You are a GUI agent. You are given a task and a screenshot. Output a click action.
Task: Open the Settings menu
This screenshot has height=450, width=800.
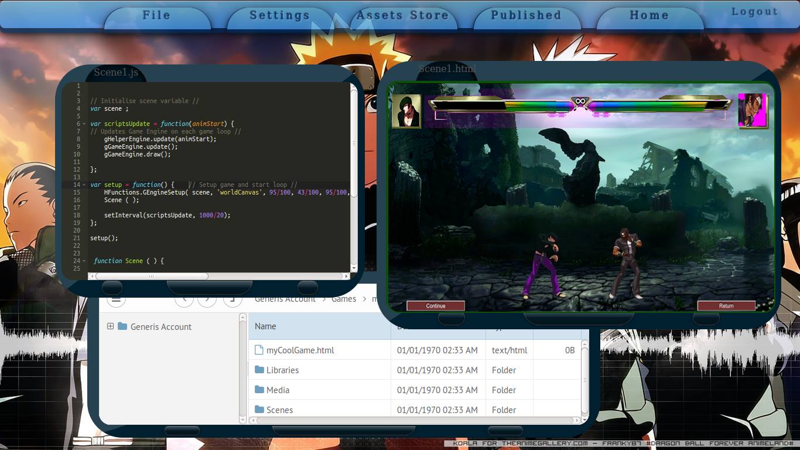click(280, 17)
